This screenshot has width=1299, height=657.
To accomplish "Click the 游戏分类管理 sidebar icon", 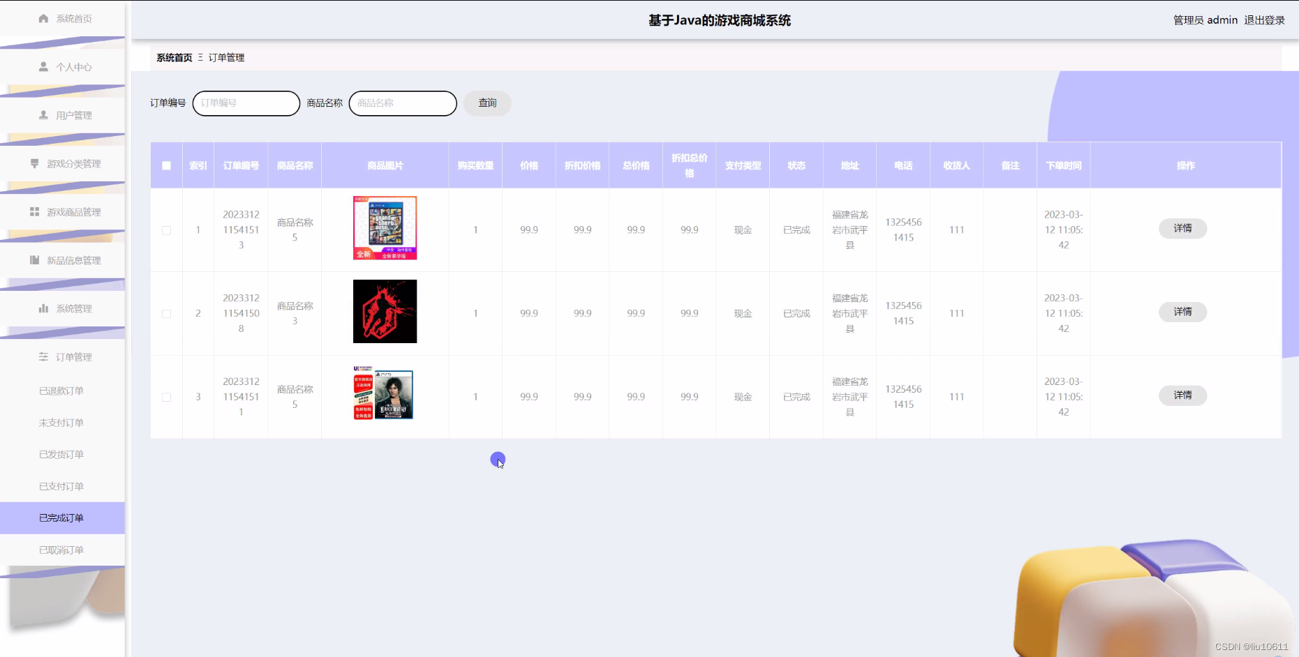I will click(34, 163).
